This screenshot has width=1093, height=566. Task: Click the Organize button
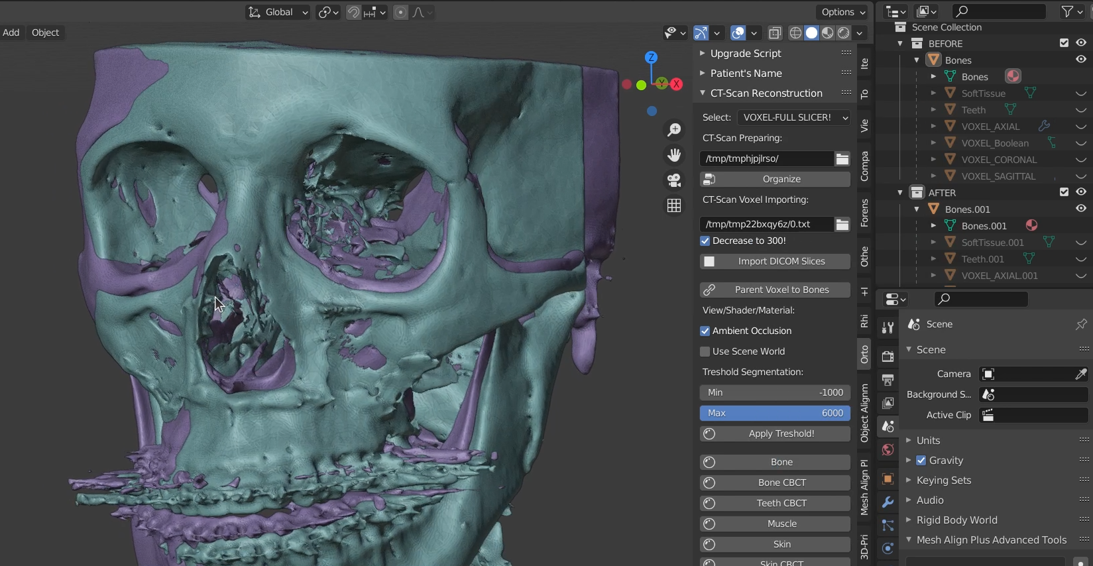[x=775, y=179]
